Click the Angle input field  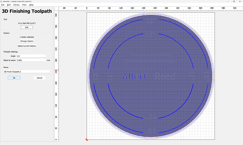coord(31,56)
